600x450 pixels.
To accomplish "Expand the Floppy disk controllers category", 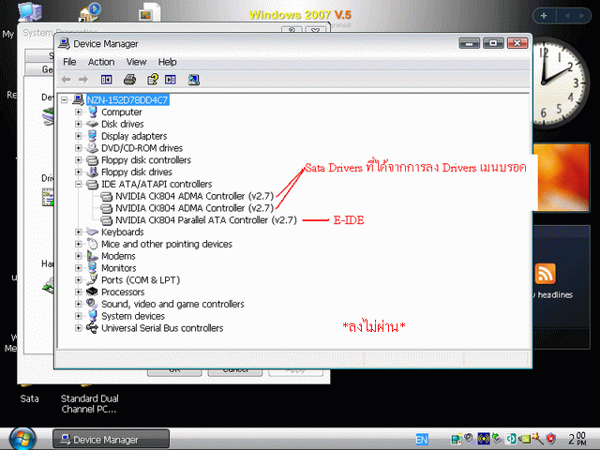I will (79, 160).
